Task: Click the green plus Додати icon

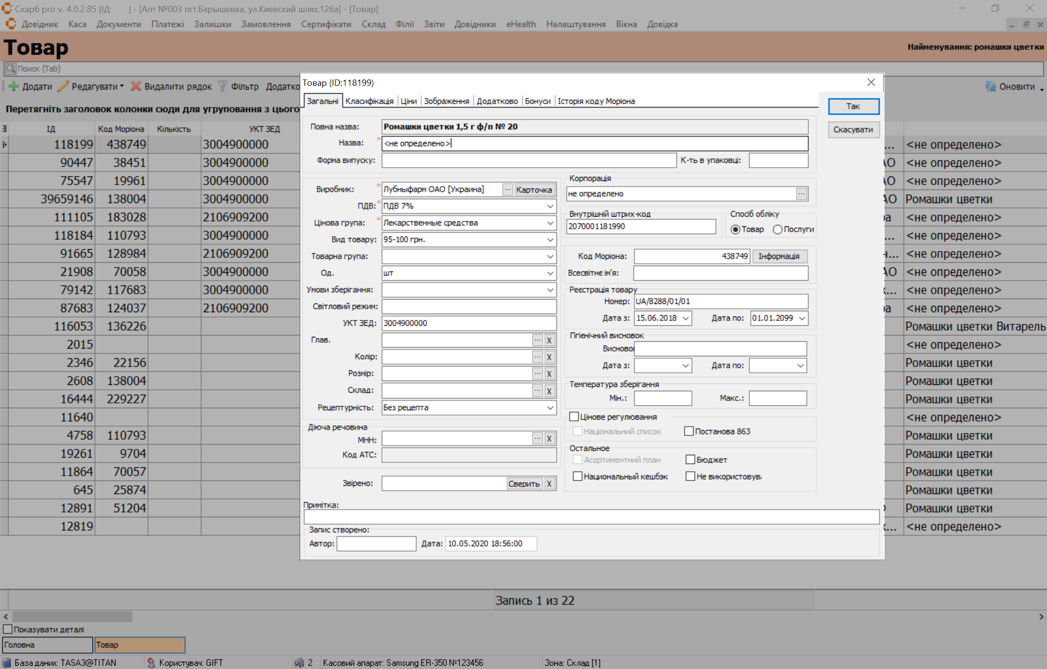Action: point(14,86)
